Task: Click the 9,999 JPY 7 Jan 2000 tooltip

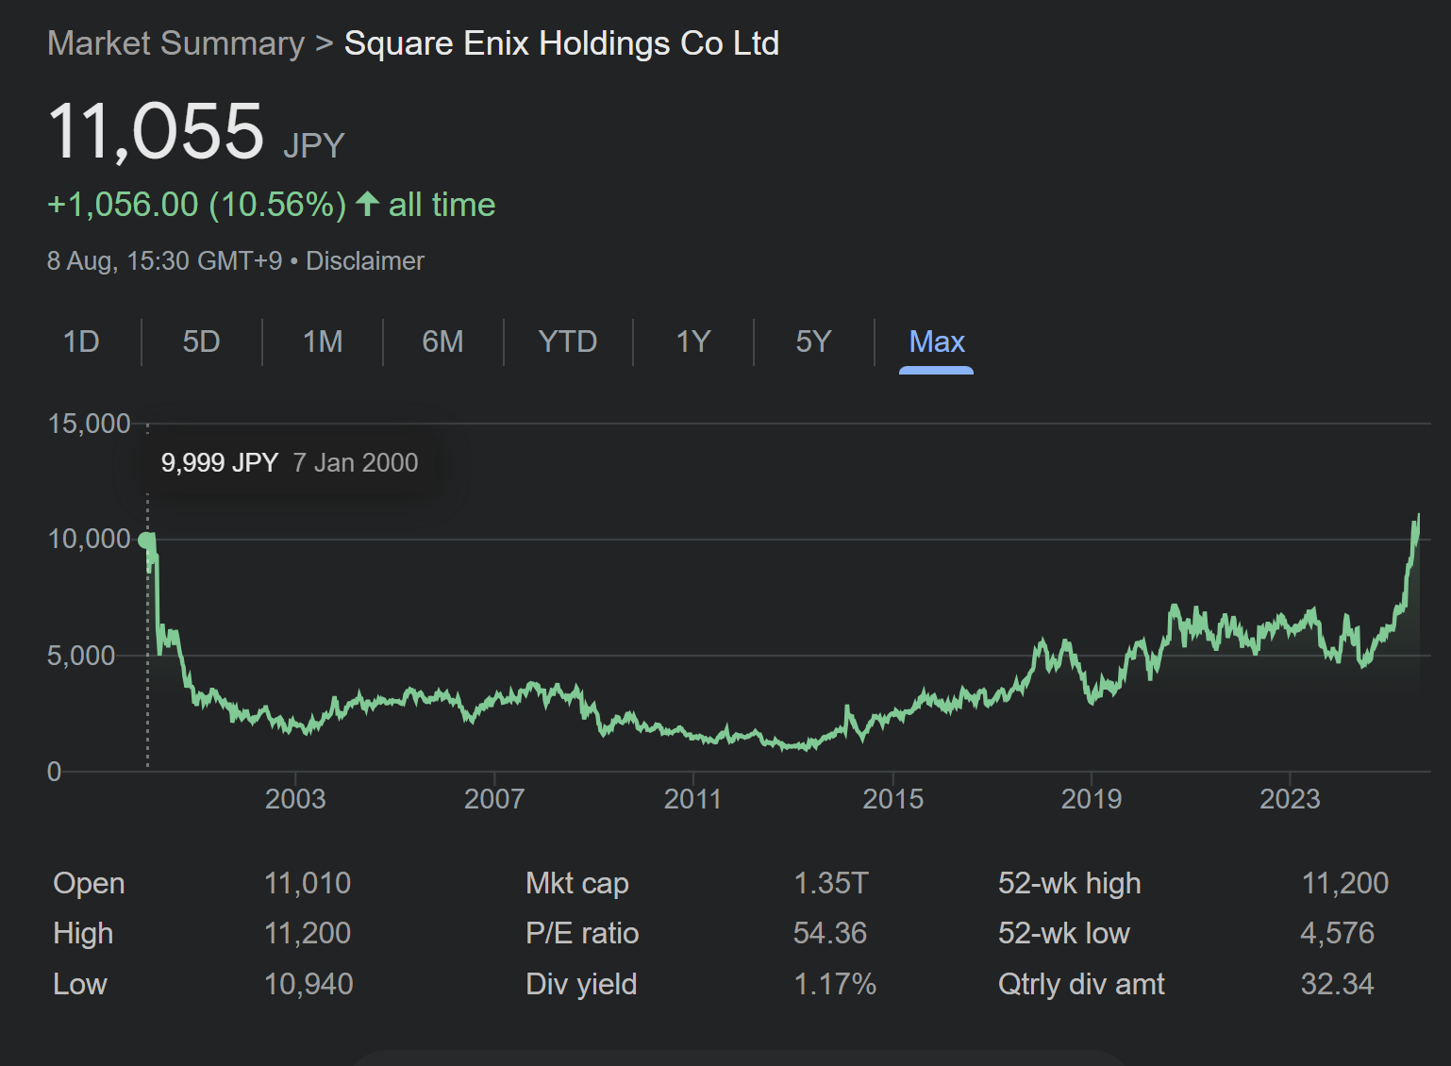Action: coord(290,462)
